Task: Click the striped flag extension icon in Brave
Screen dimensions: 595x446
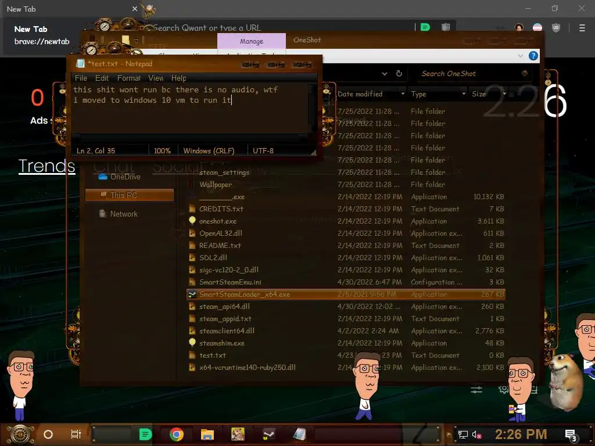Action: coord(537,28)
